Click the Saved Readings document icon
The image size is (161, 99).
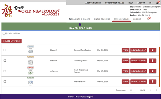click(80, 25)
